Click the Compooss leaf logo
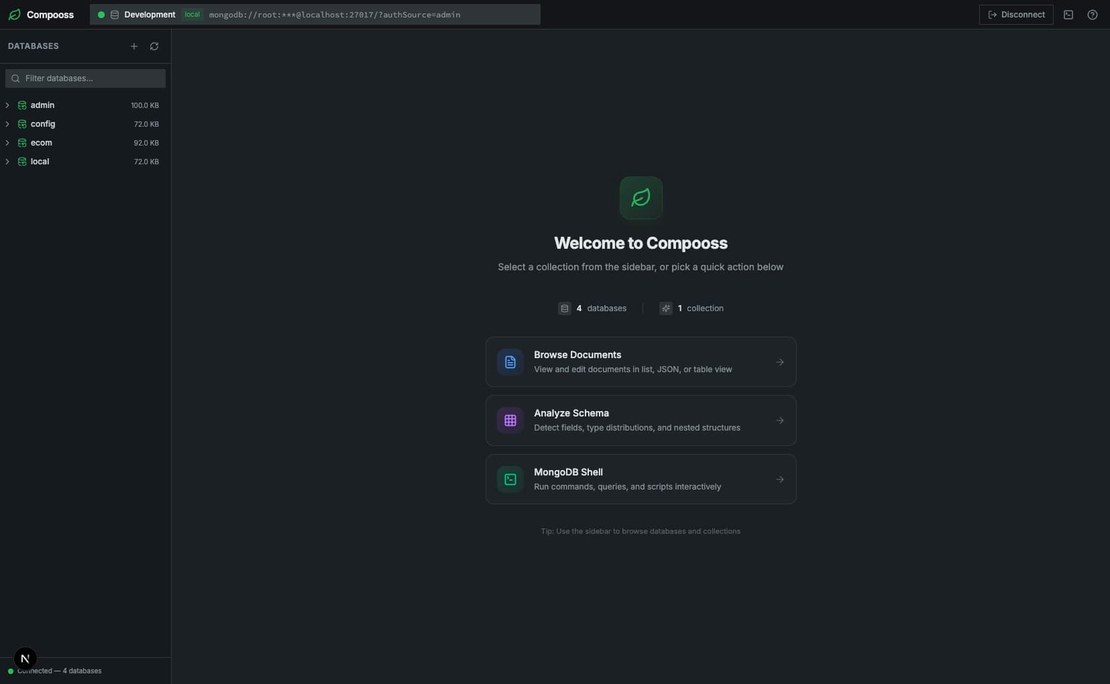 tap(15, 14)
